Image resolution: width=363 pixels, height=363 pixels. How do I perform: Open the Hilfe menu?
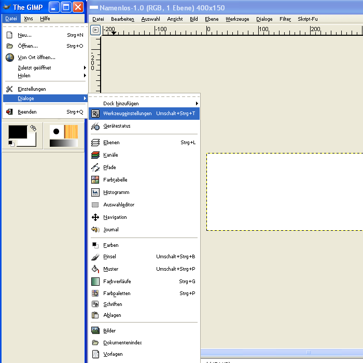[x=45, y=19]
